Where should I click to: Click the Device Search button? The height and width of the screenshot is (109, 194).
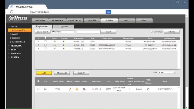tap(42, 32)
